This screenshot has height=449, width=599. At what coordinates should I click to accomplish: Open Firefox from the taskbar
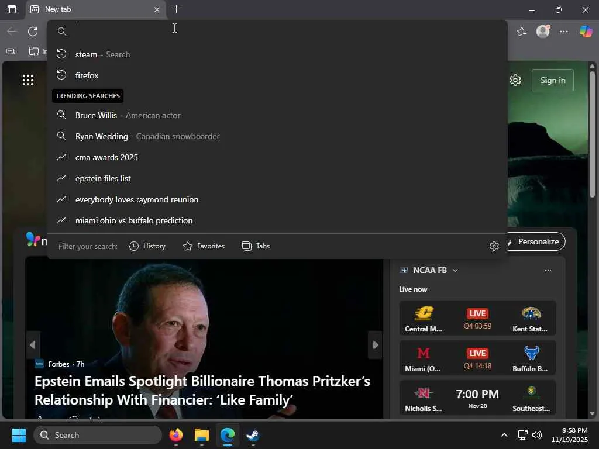(x=175, y=435)
